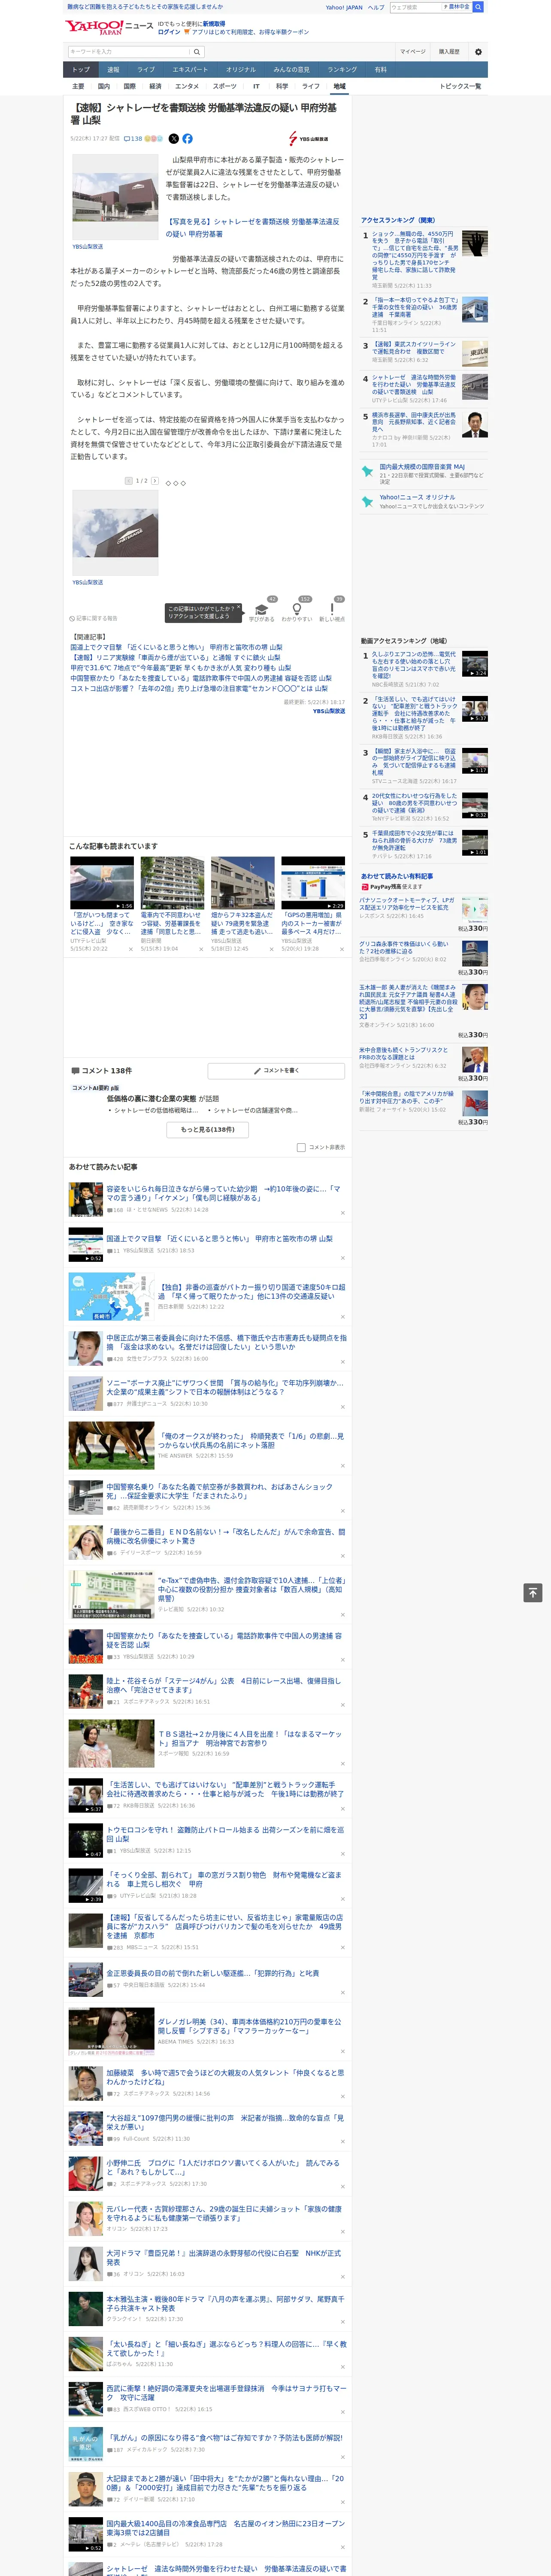Share the article on Facebook
This screenshot has width=551, height=2576.
187,139
